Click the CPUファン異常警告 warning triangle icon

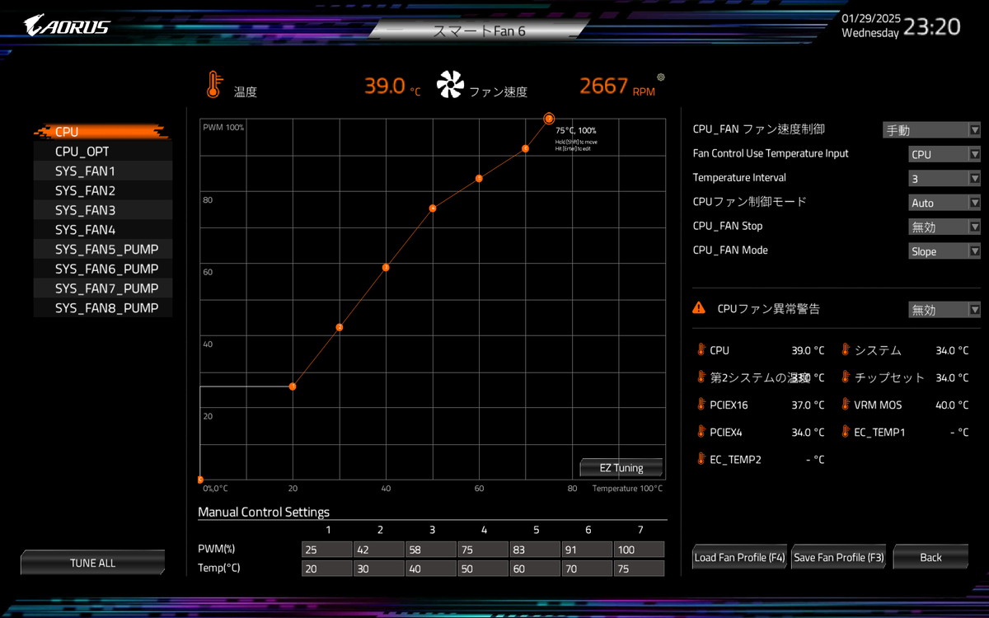click(x=699, y=307)
